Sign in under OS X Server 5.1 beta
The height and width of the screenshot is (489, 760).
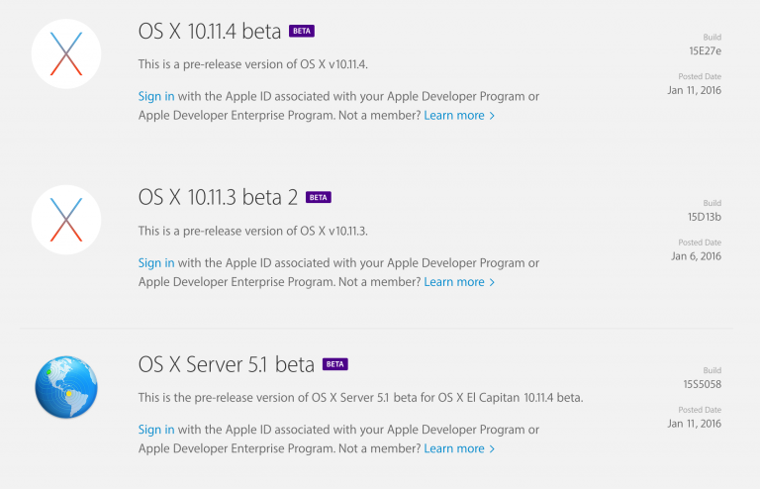pos(156,430)
